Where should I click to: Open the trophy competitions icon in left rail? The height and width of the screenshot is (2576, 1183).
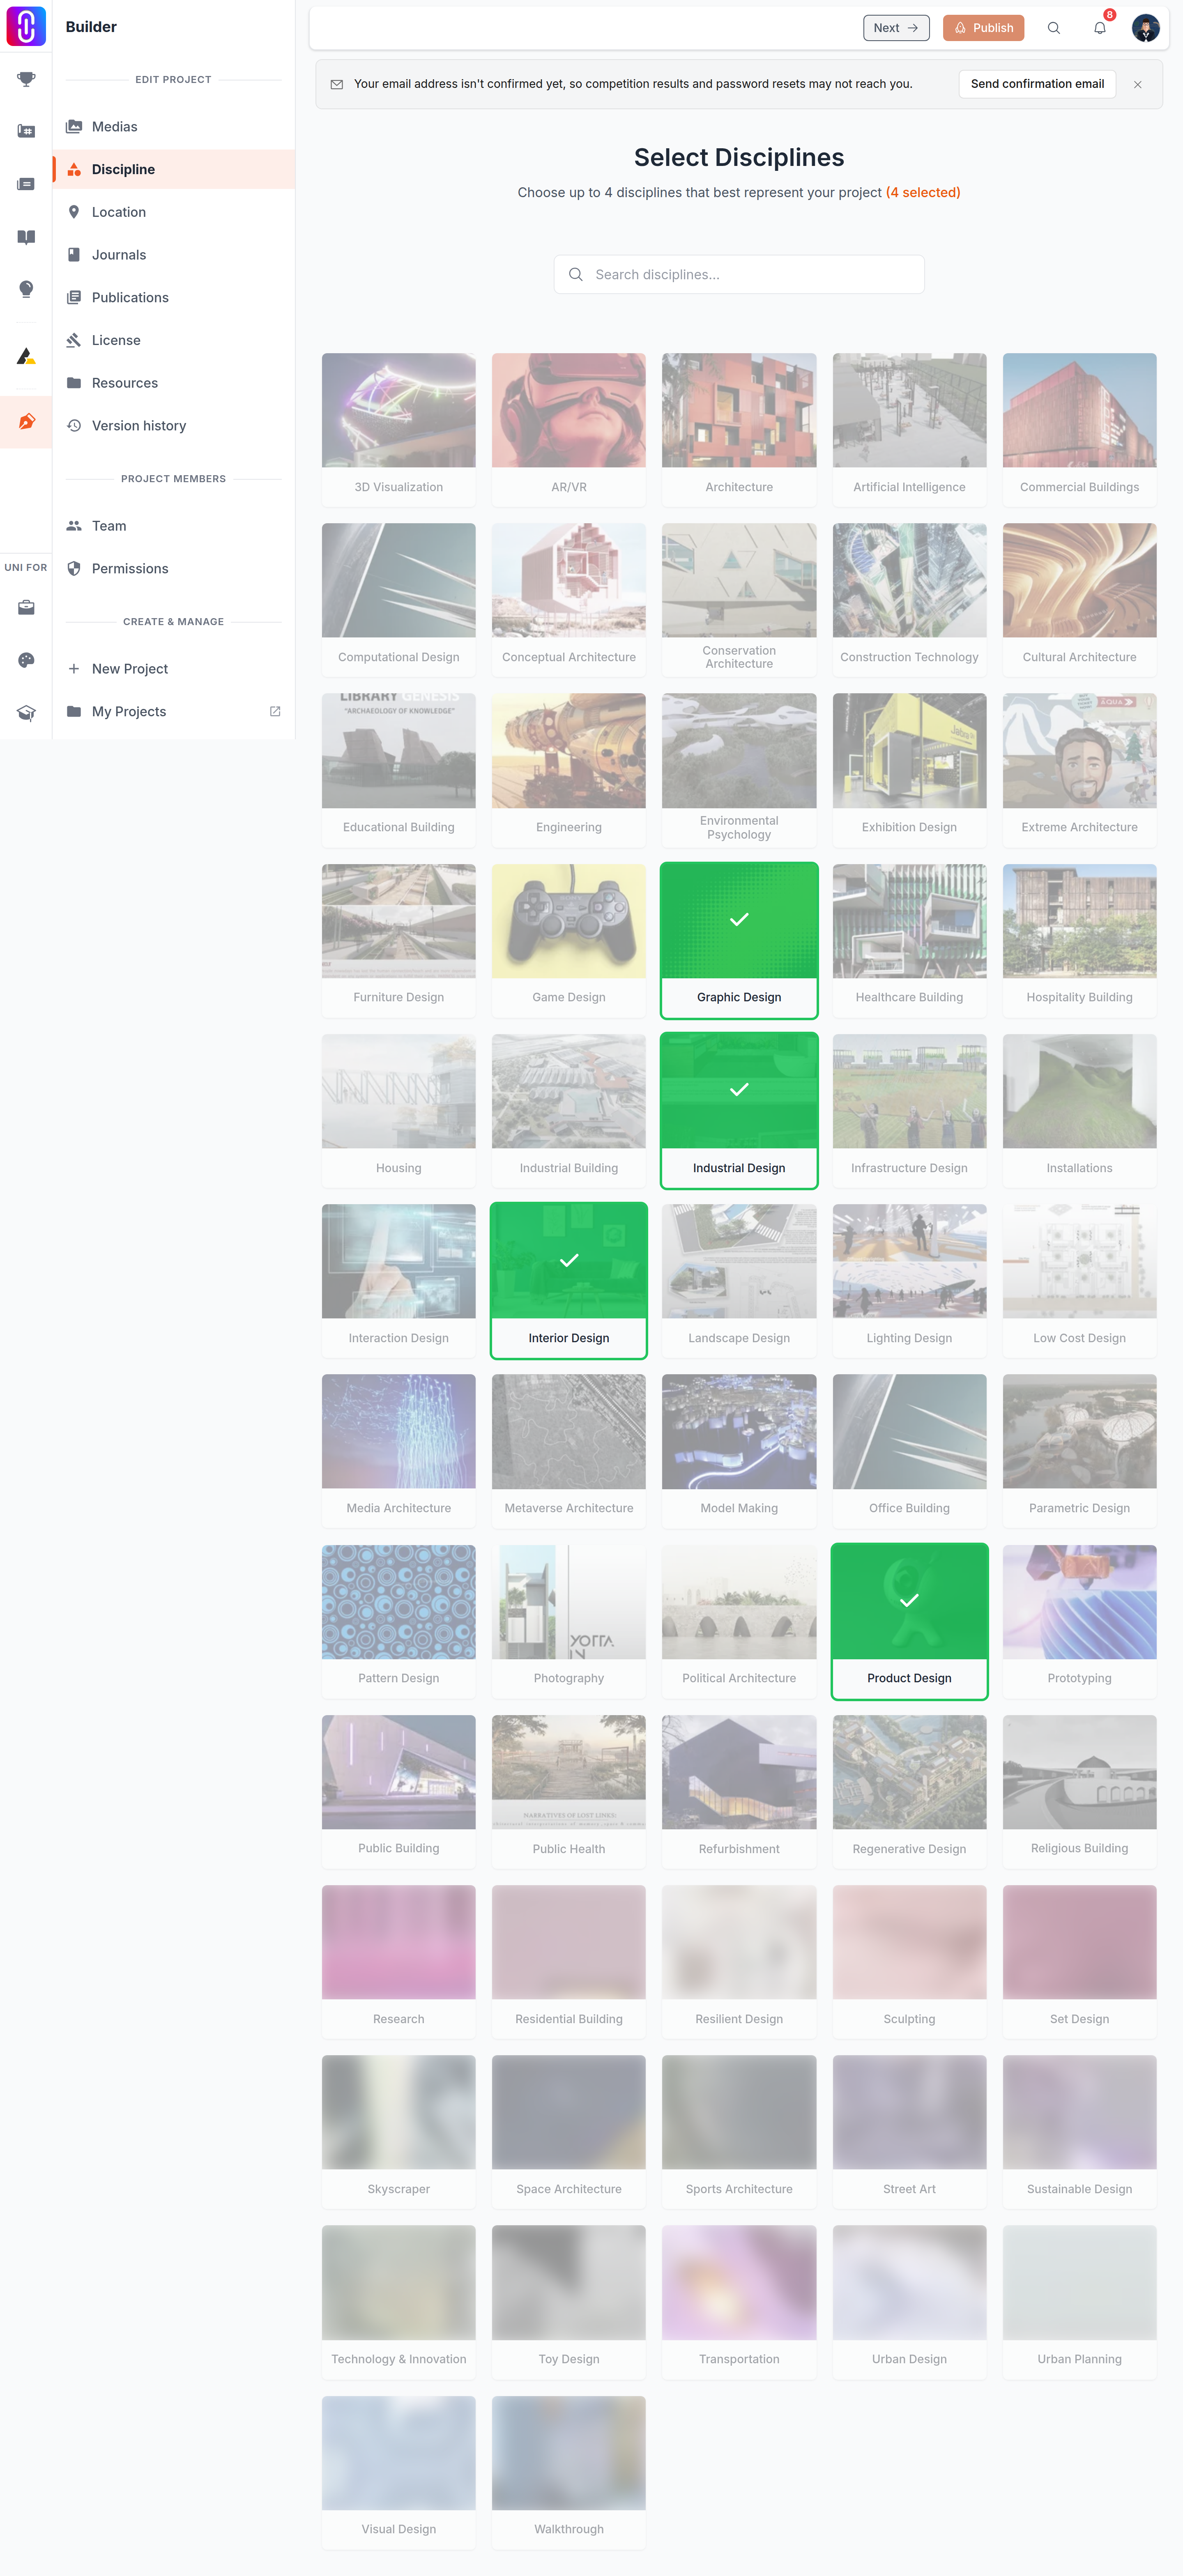pos(26,79)
